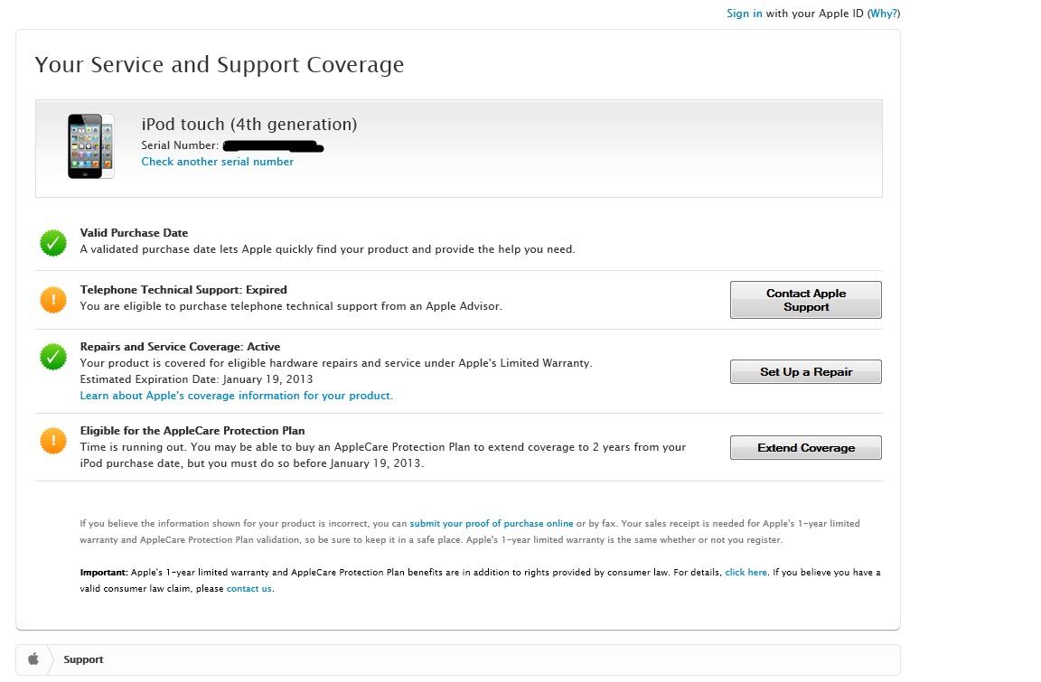
Task: Click orange warning icon beside AppleCare Protection Plan
Action: [53, 441]
